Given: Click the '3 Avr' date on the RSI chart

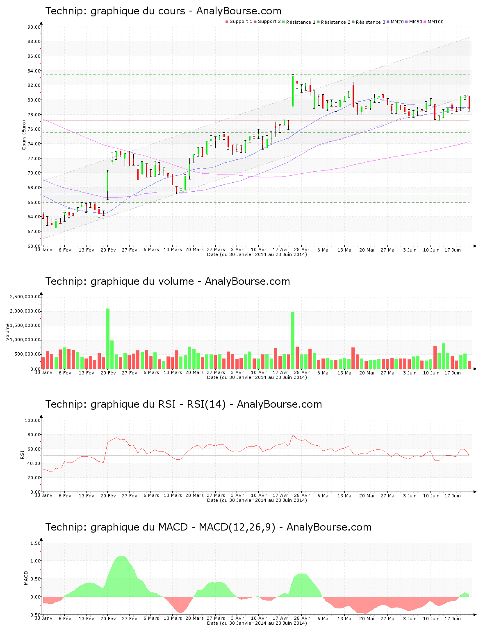Looking at the screenshot, I should click(237, 496).
